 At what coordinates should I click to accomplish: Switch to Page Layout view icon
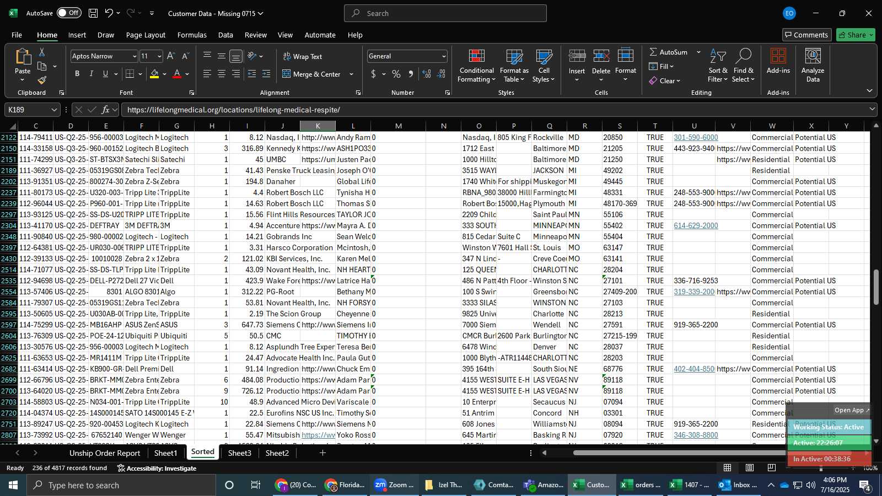(x=750, y=468)
